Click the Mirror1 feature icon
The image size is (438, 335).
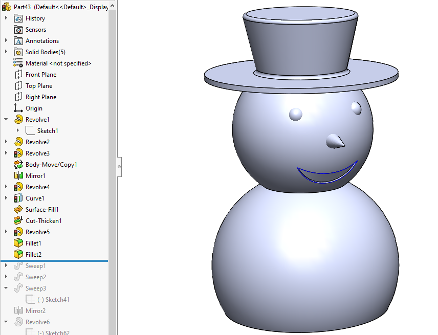click(18, 175)
